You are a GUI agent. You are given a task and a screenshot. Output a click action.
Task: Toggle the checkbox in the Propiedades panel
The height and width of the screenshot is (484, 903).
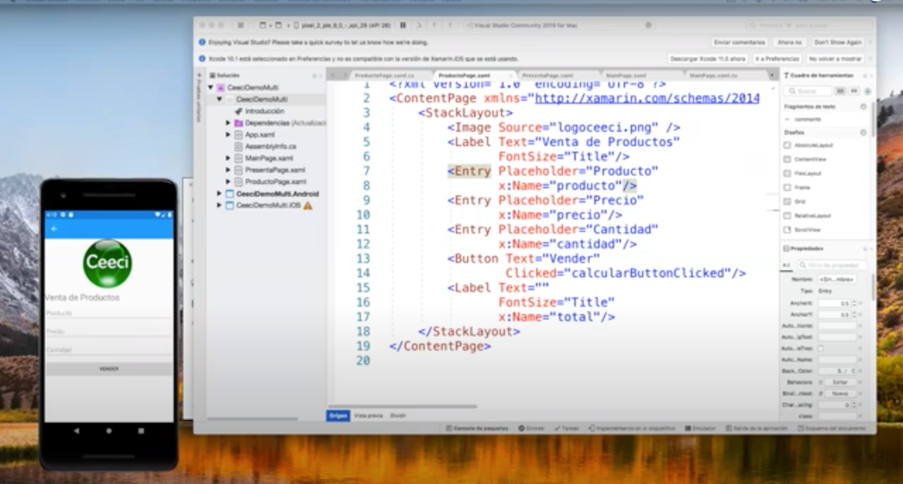(820, 349)
